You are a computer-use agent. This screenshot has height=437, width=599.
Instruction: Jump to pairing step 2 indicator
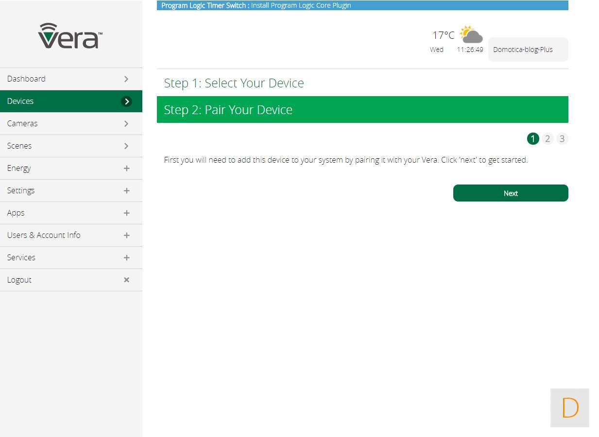click(548, 139)
